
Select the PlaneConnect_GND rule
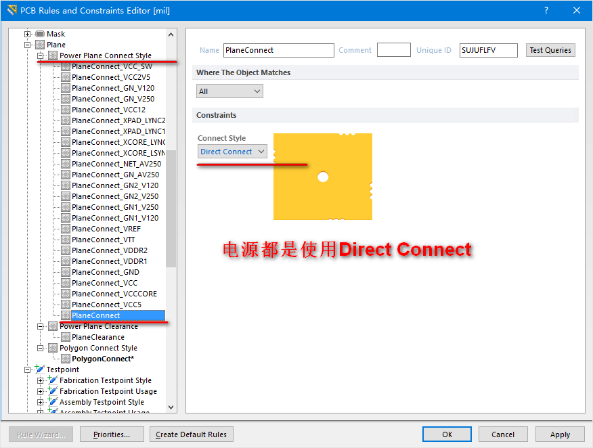coord(105,272)
